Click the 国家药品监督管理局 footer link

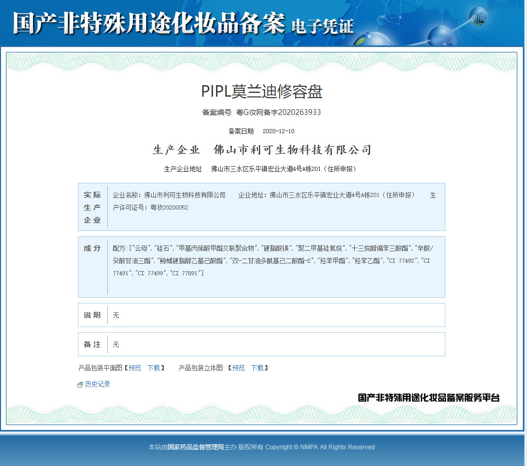coord(196,447)
